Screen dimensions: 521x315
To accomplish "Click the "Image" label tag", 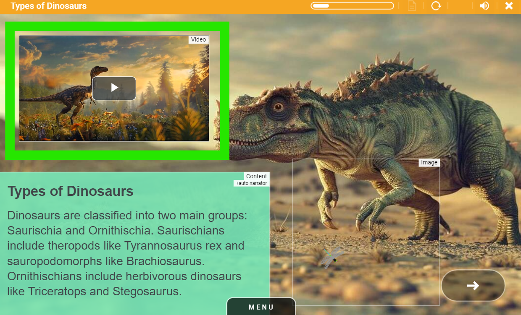I will 429,163.
